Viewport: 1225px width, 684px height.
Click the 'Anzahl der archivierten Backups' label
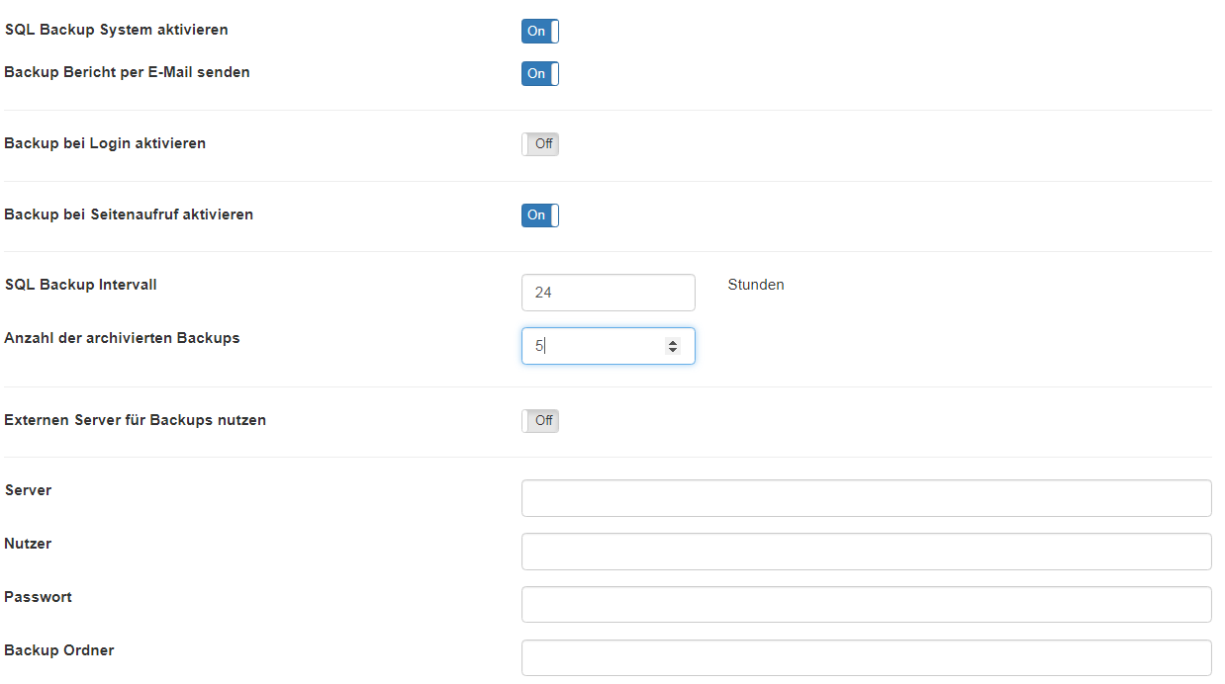pos(122,338)
